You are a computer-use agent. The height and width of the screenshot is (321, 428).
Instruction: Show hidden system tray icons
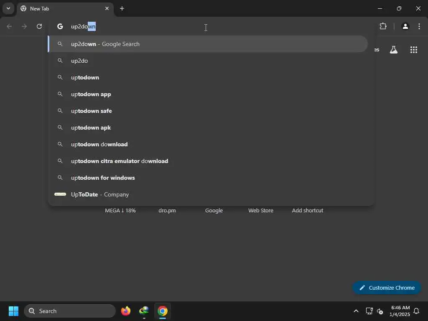tap(356, 311)
